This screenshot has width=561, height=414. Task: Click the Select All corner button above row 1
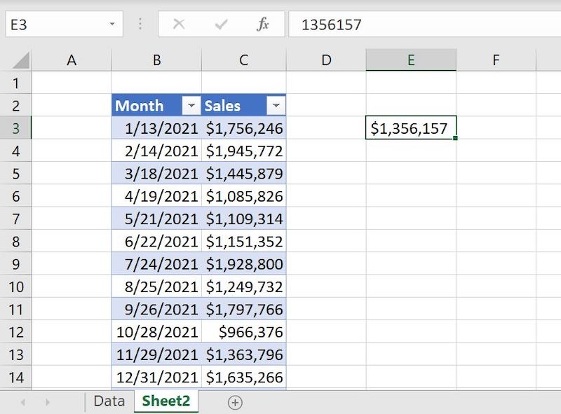20,60
